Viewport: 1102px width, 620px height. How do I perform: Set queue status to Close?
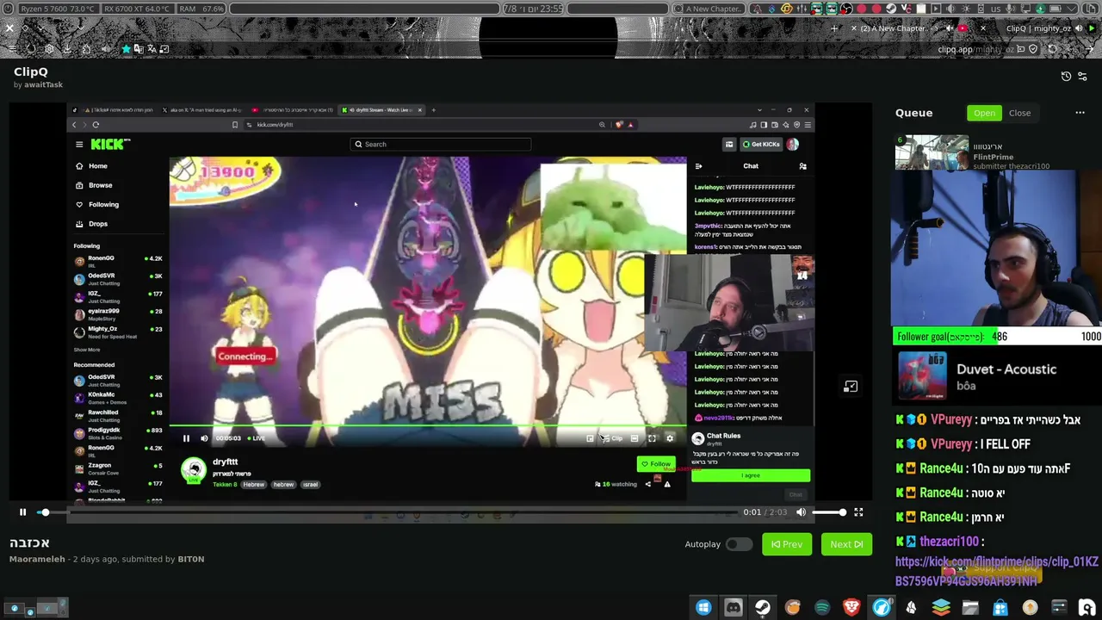pos(1019,113)
